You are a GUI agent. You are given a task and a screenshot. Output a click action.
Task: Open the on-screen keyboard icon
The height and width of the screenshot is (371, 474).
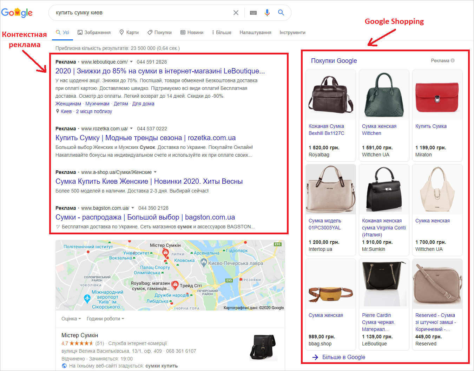point(253,13)
